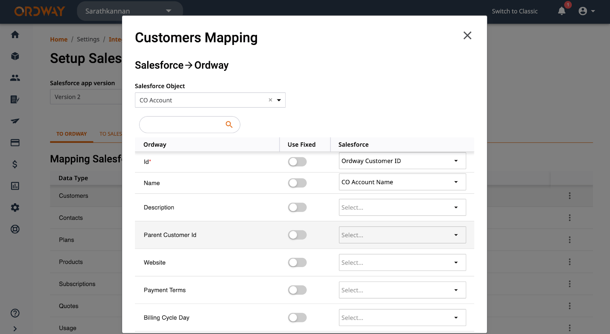Select the Customers data type row
610x334 pixels.
tap(74, 196)
